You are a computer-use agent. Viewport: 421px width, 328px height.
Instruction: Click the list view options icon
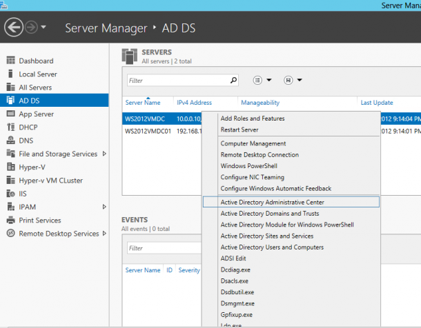[257, 80]
